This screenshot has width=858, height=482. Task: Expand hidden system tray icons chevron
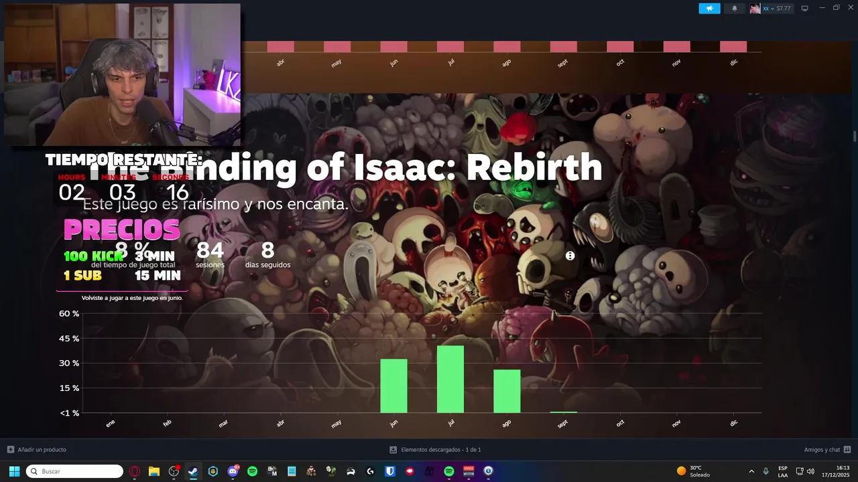[751, 471]
